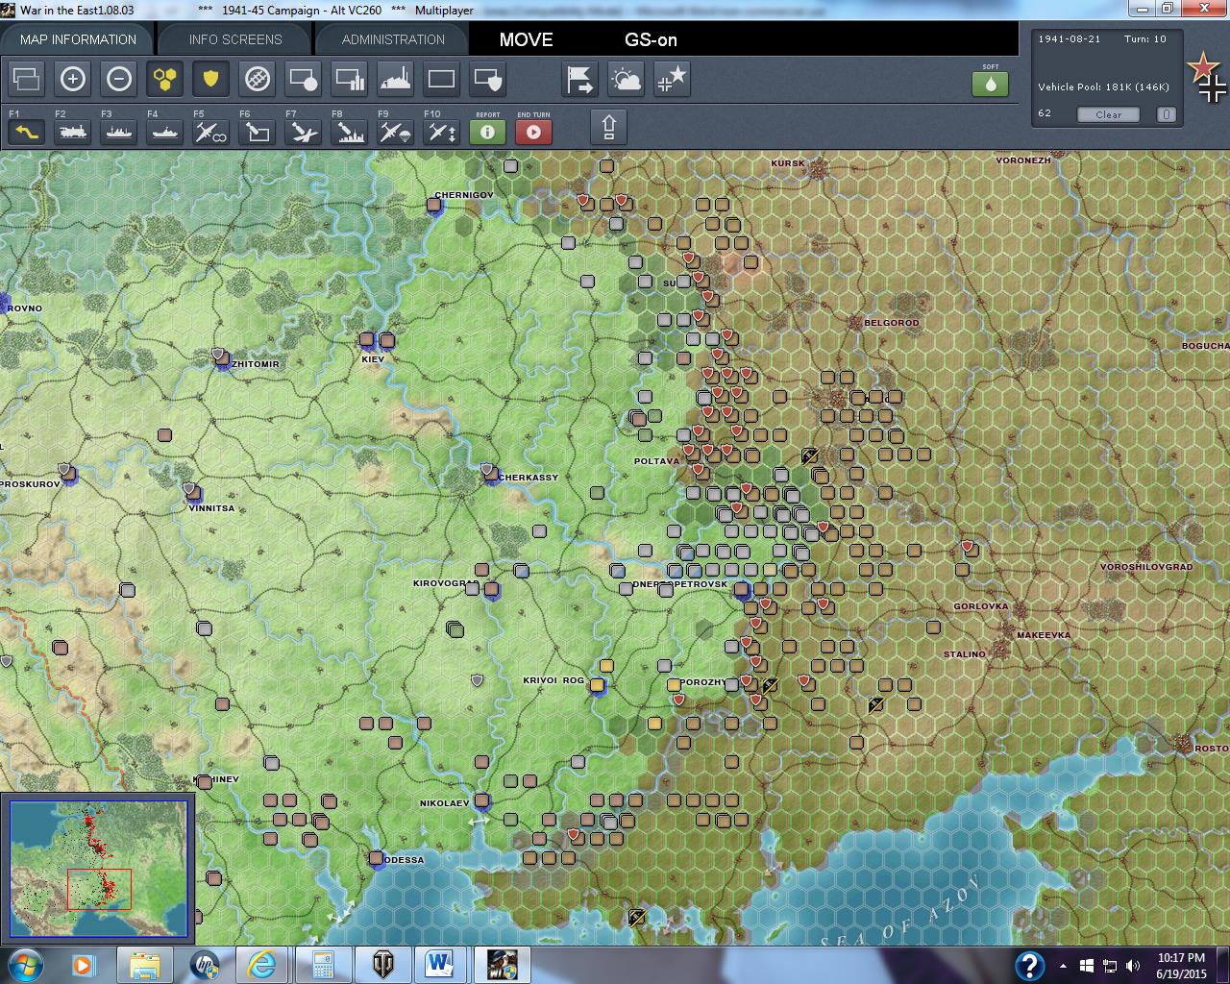The width and height of the screenshot is (1230, 984).
Task: Zoom in using the plus icon
Action: 73,79
